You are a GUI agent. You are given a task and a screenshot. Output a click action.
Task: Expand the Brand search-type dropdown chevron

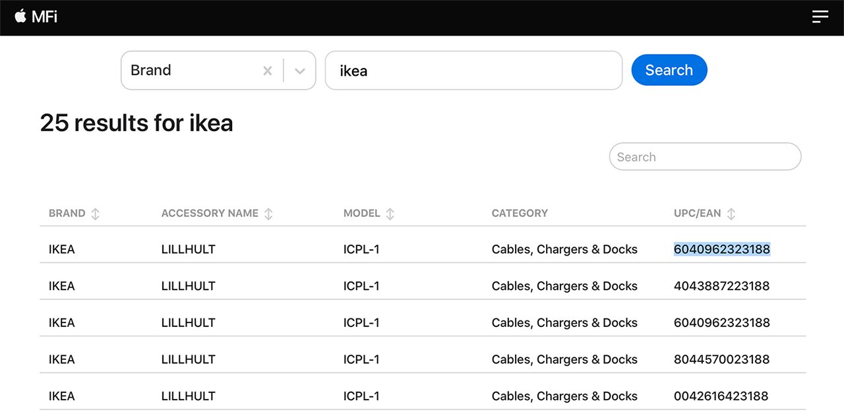(300, 71)
